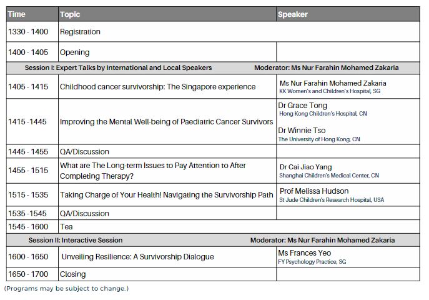
Task: Click the Speaker column header
Action: [x=293, y=14]
